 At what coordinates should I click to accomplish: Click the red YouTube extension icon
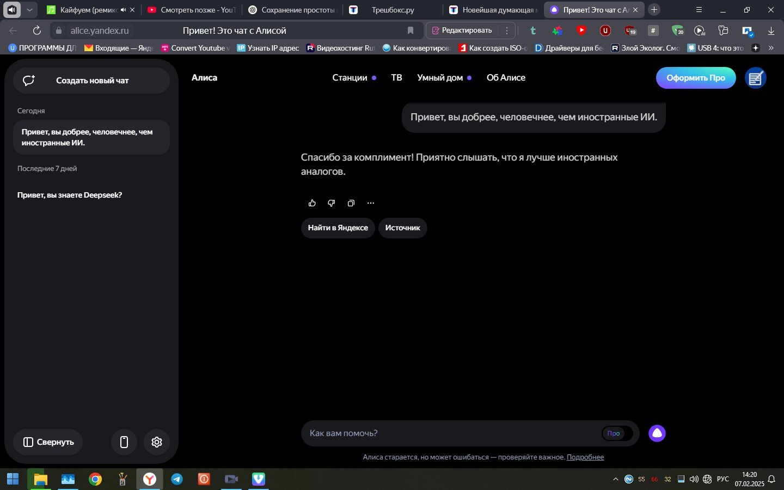(581, 30)
